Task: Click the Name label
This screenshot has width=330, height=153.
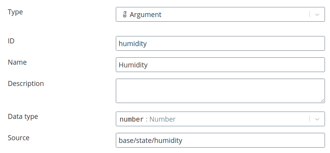Action: pyautogui.click(x=17, y=62)
